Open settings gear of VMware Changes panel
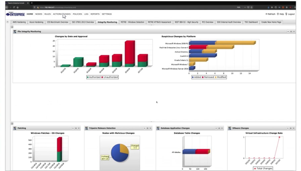The width and height of the screenshot is (301, 171). tap(291, 128)
